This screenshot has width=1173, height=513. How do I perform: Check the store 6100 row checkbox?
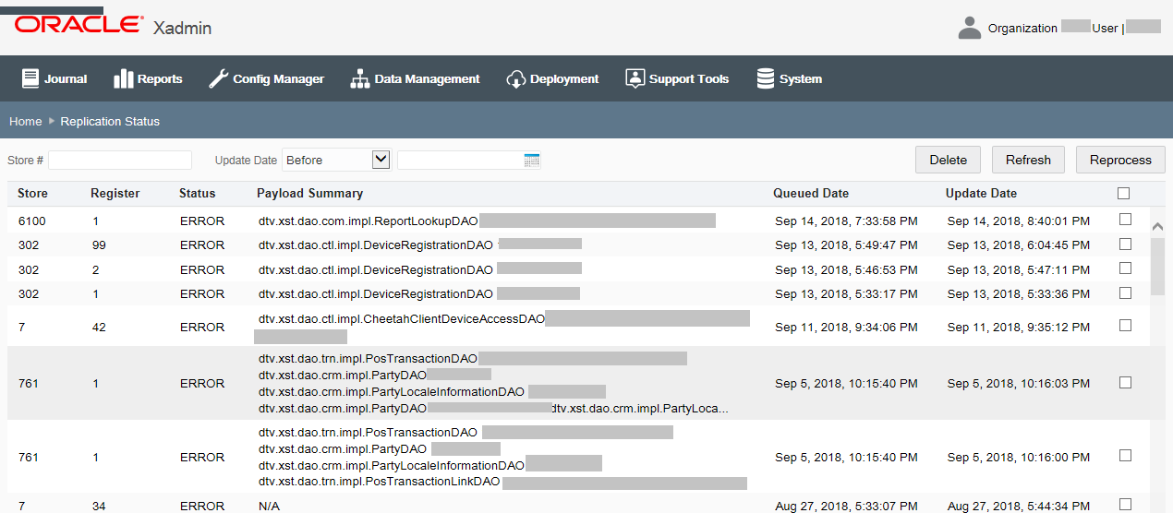pyautogui.click(x=1125, y=220)
